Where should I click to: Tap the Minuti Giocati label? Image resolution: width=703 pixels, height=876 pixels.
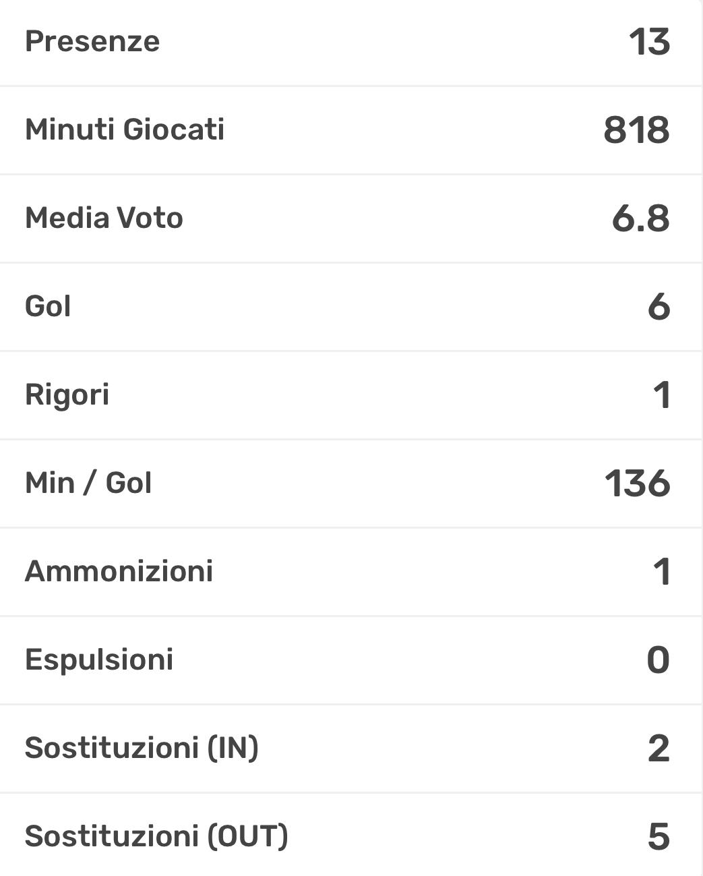125,129
